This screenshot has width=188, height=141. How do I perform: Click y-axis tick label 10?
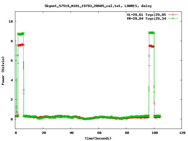11,21
